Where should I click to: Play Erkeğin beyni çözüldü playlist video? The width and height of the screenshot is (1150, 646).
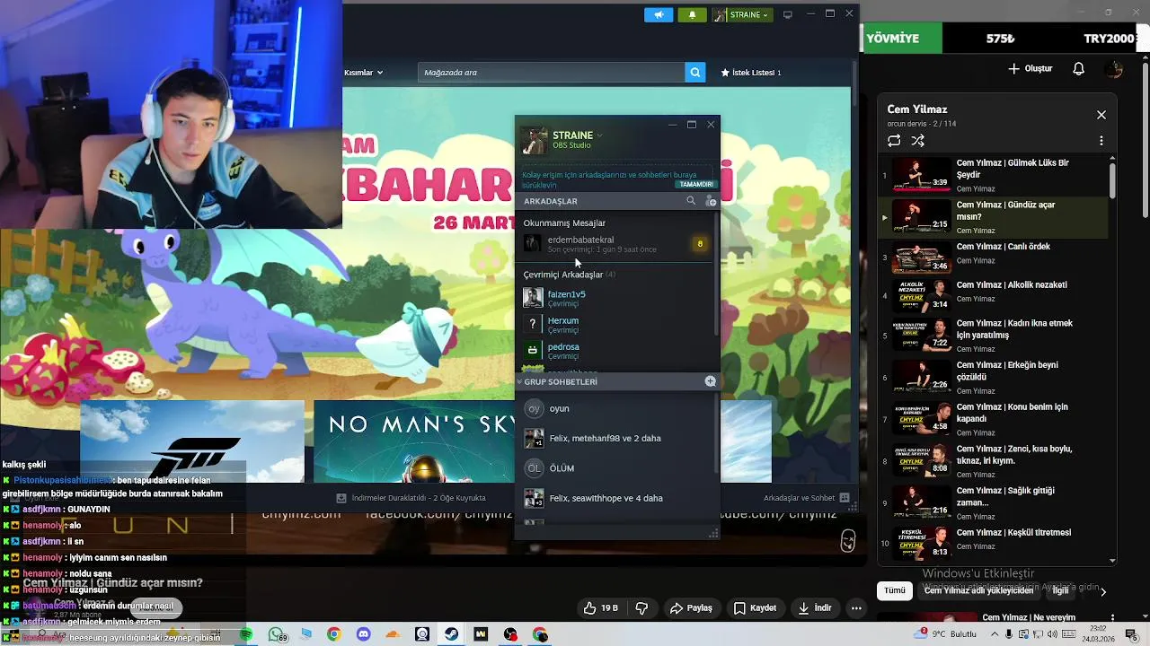tap(992, 377)
